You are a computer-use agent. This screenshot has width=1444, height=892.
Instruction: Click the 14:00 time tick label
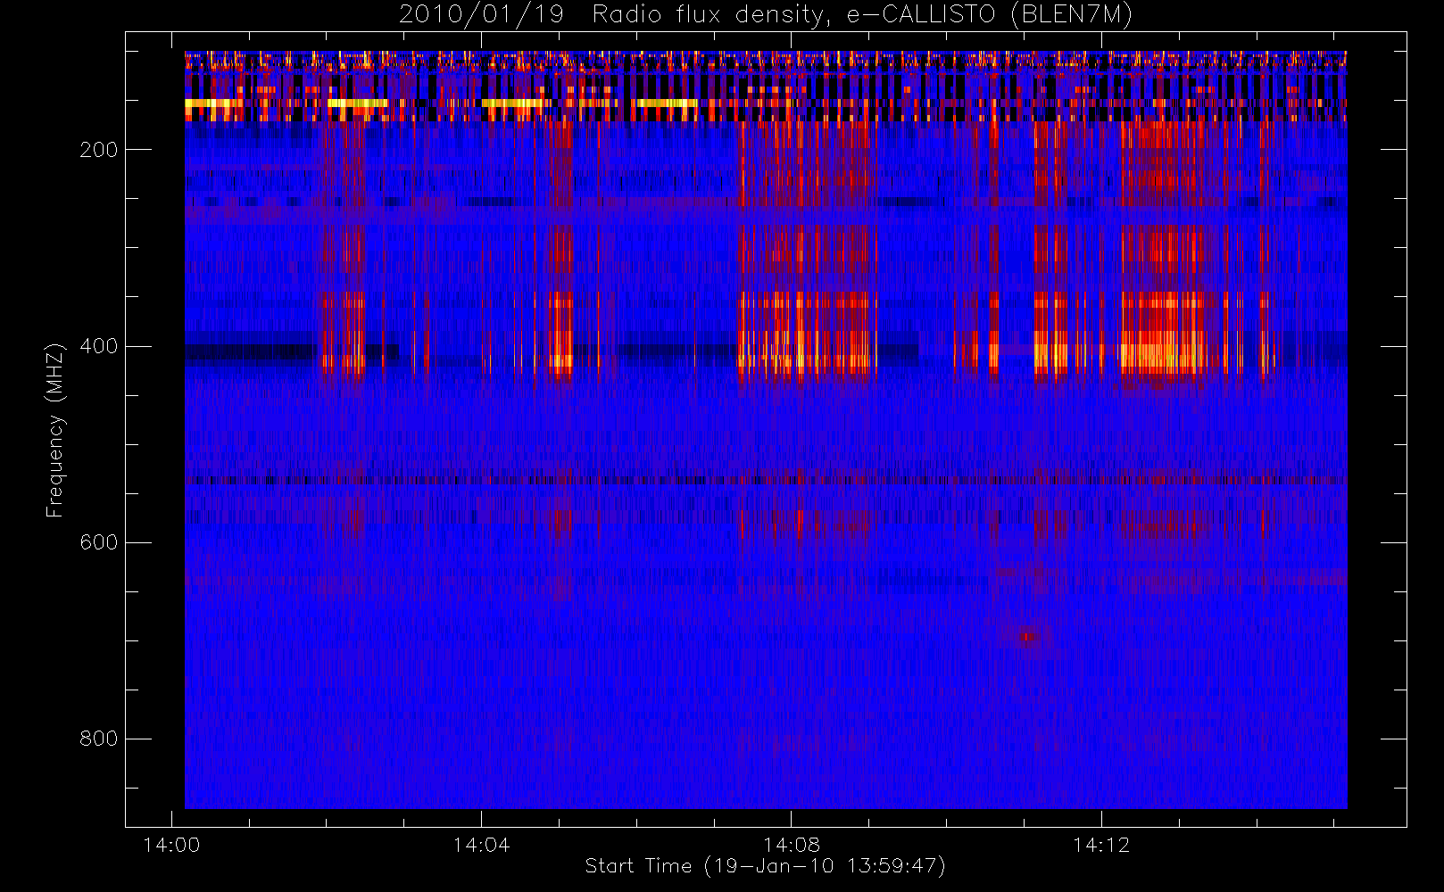point(171,845)
